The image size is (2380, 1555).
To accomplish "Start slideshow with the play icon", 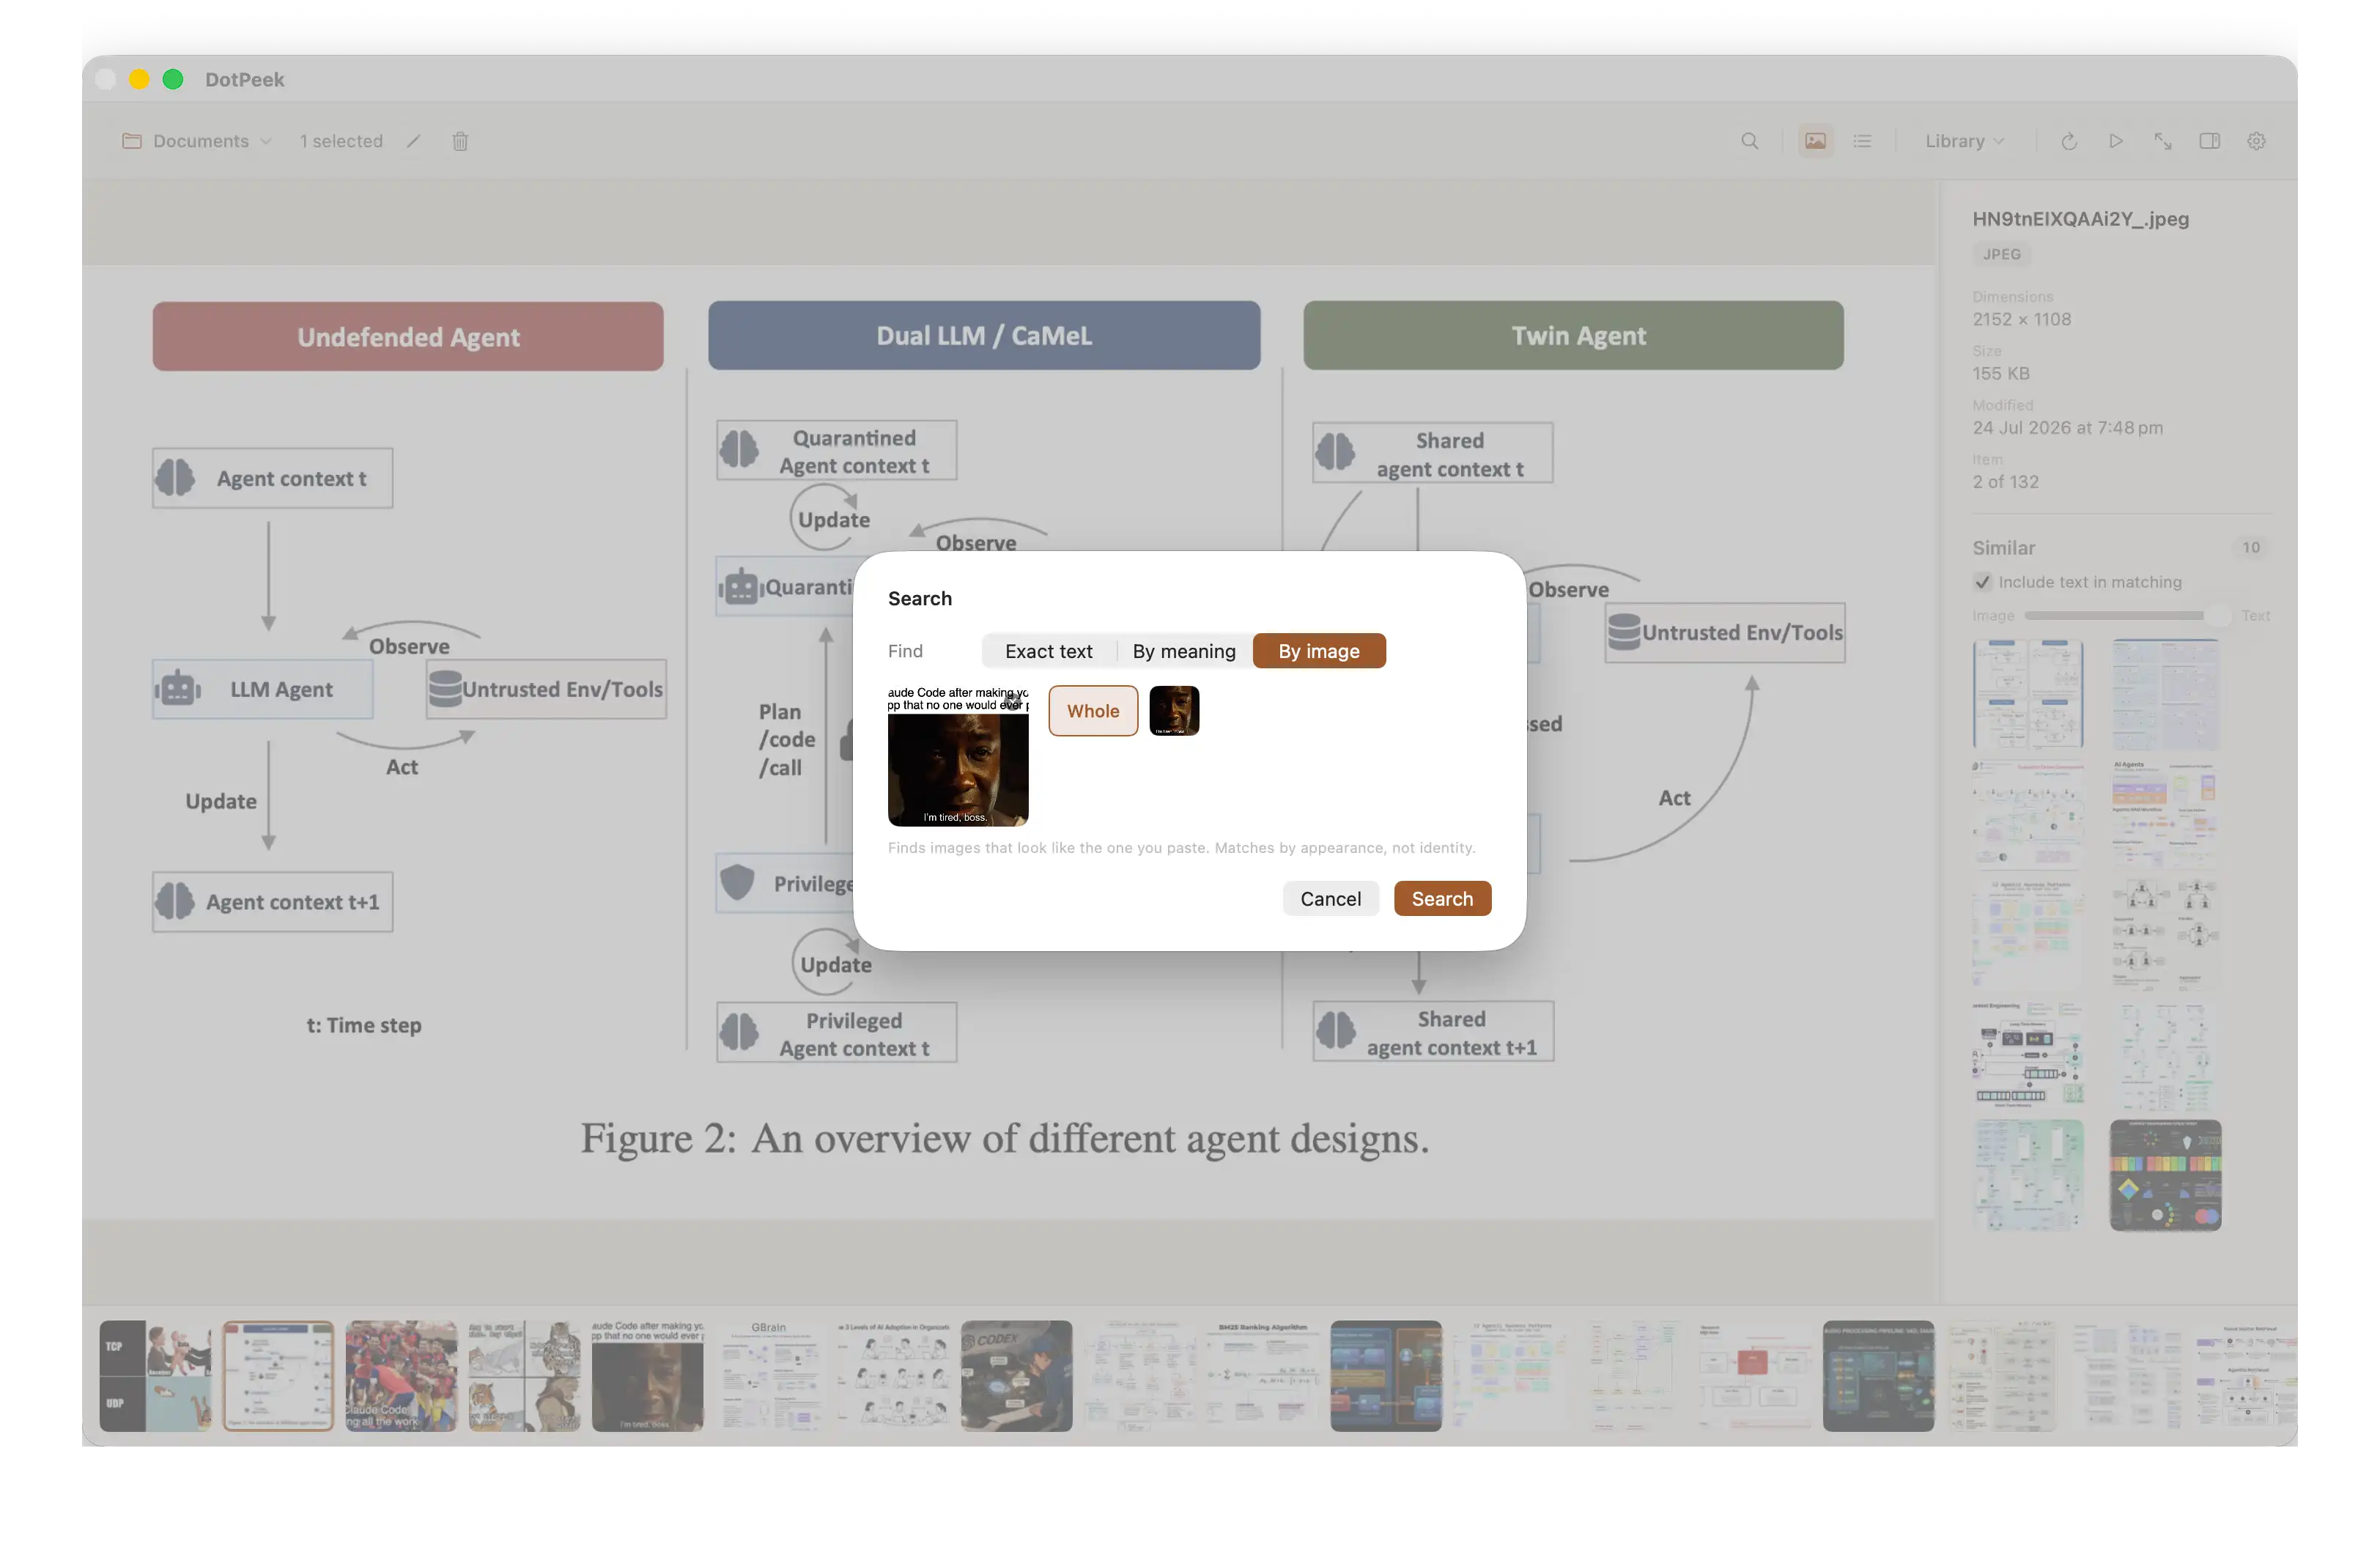I will [x=2116, y=141].
